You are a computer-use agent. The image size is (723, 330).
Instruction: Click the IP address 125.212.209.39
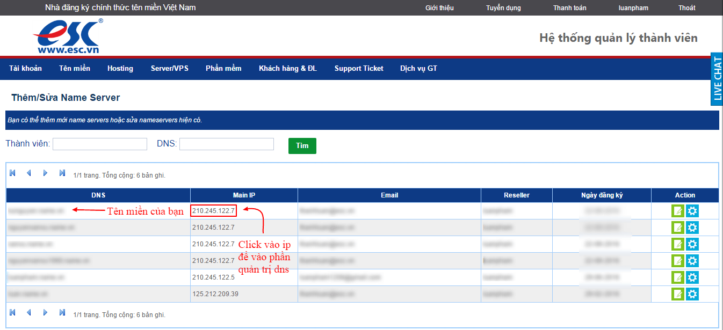click(x=215, y=294)
